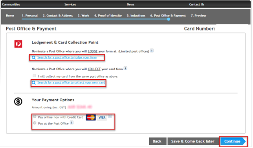Viewport: 253px width, 148px height.
Task: Open the News menu
Action: pyautogui.click(x=130, y=4)
